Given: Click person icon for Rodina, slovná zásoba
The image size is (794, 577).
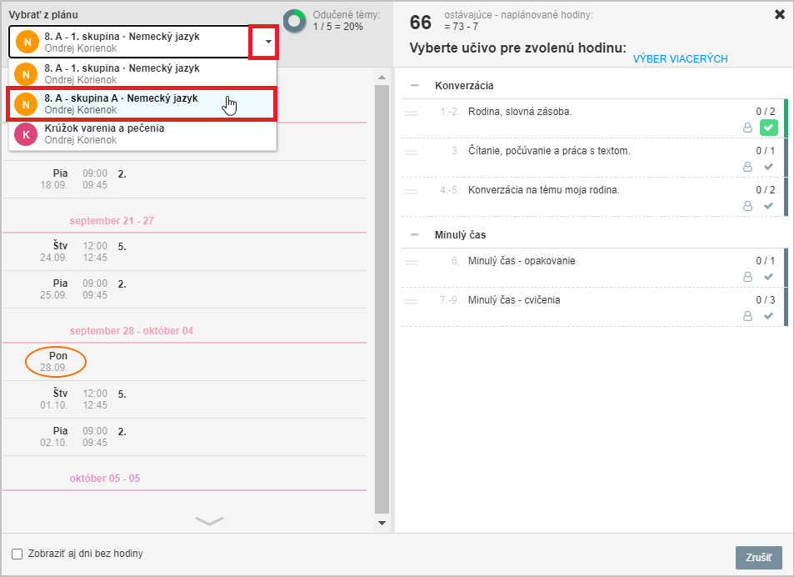Looking at the screenshot, I should (x=747, y=128).
